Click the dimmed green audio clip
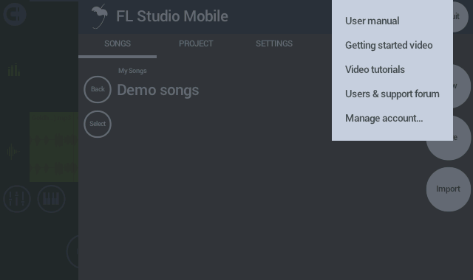The height and width of the screenshot is (280, 473). [54, 147]
